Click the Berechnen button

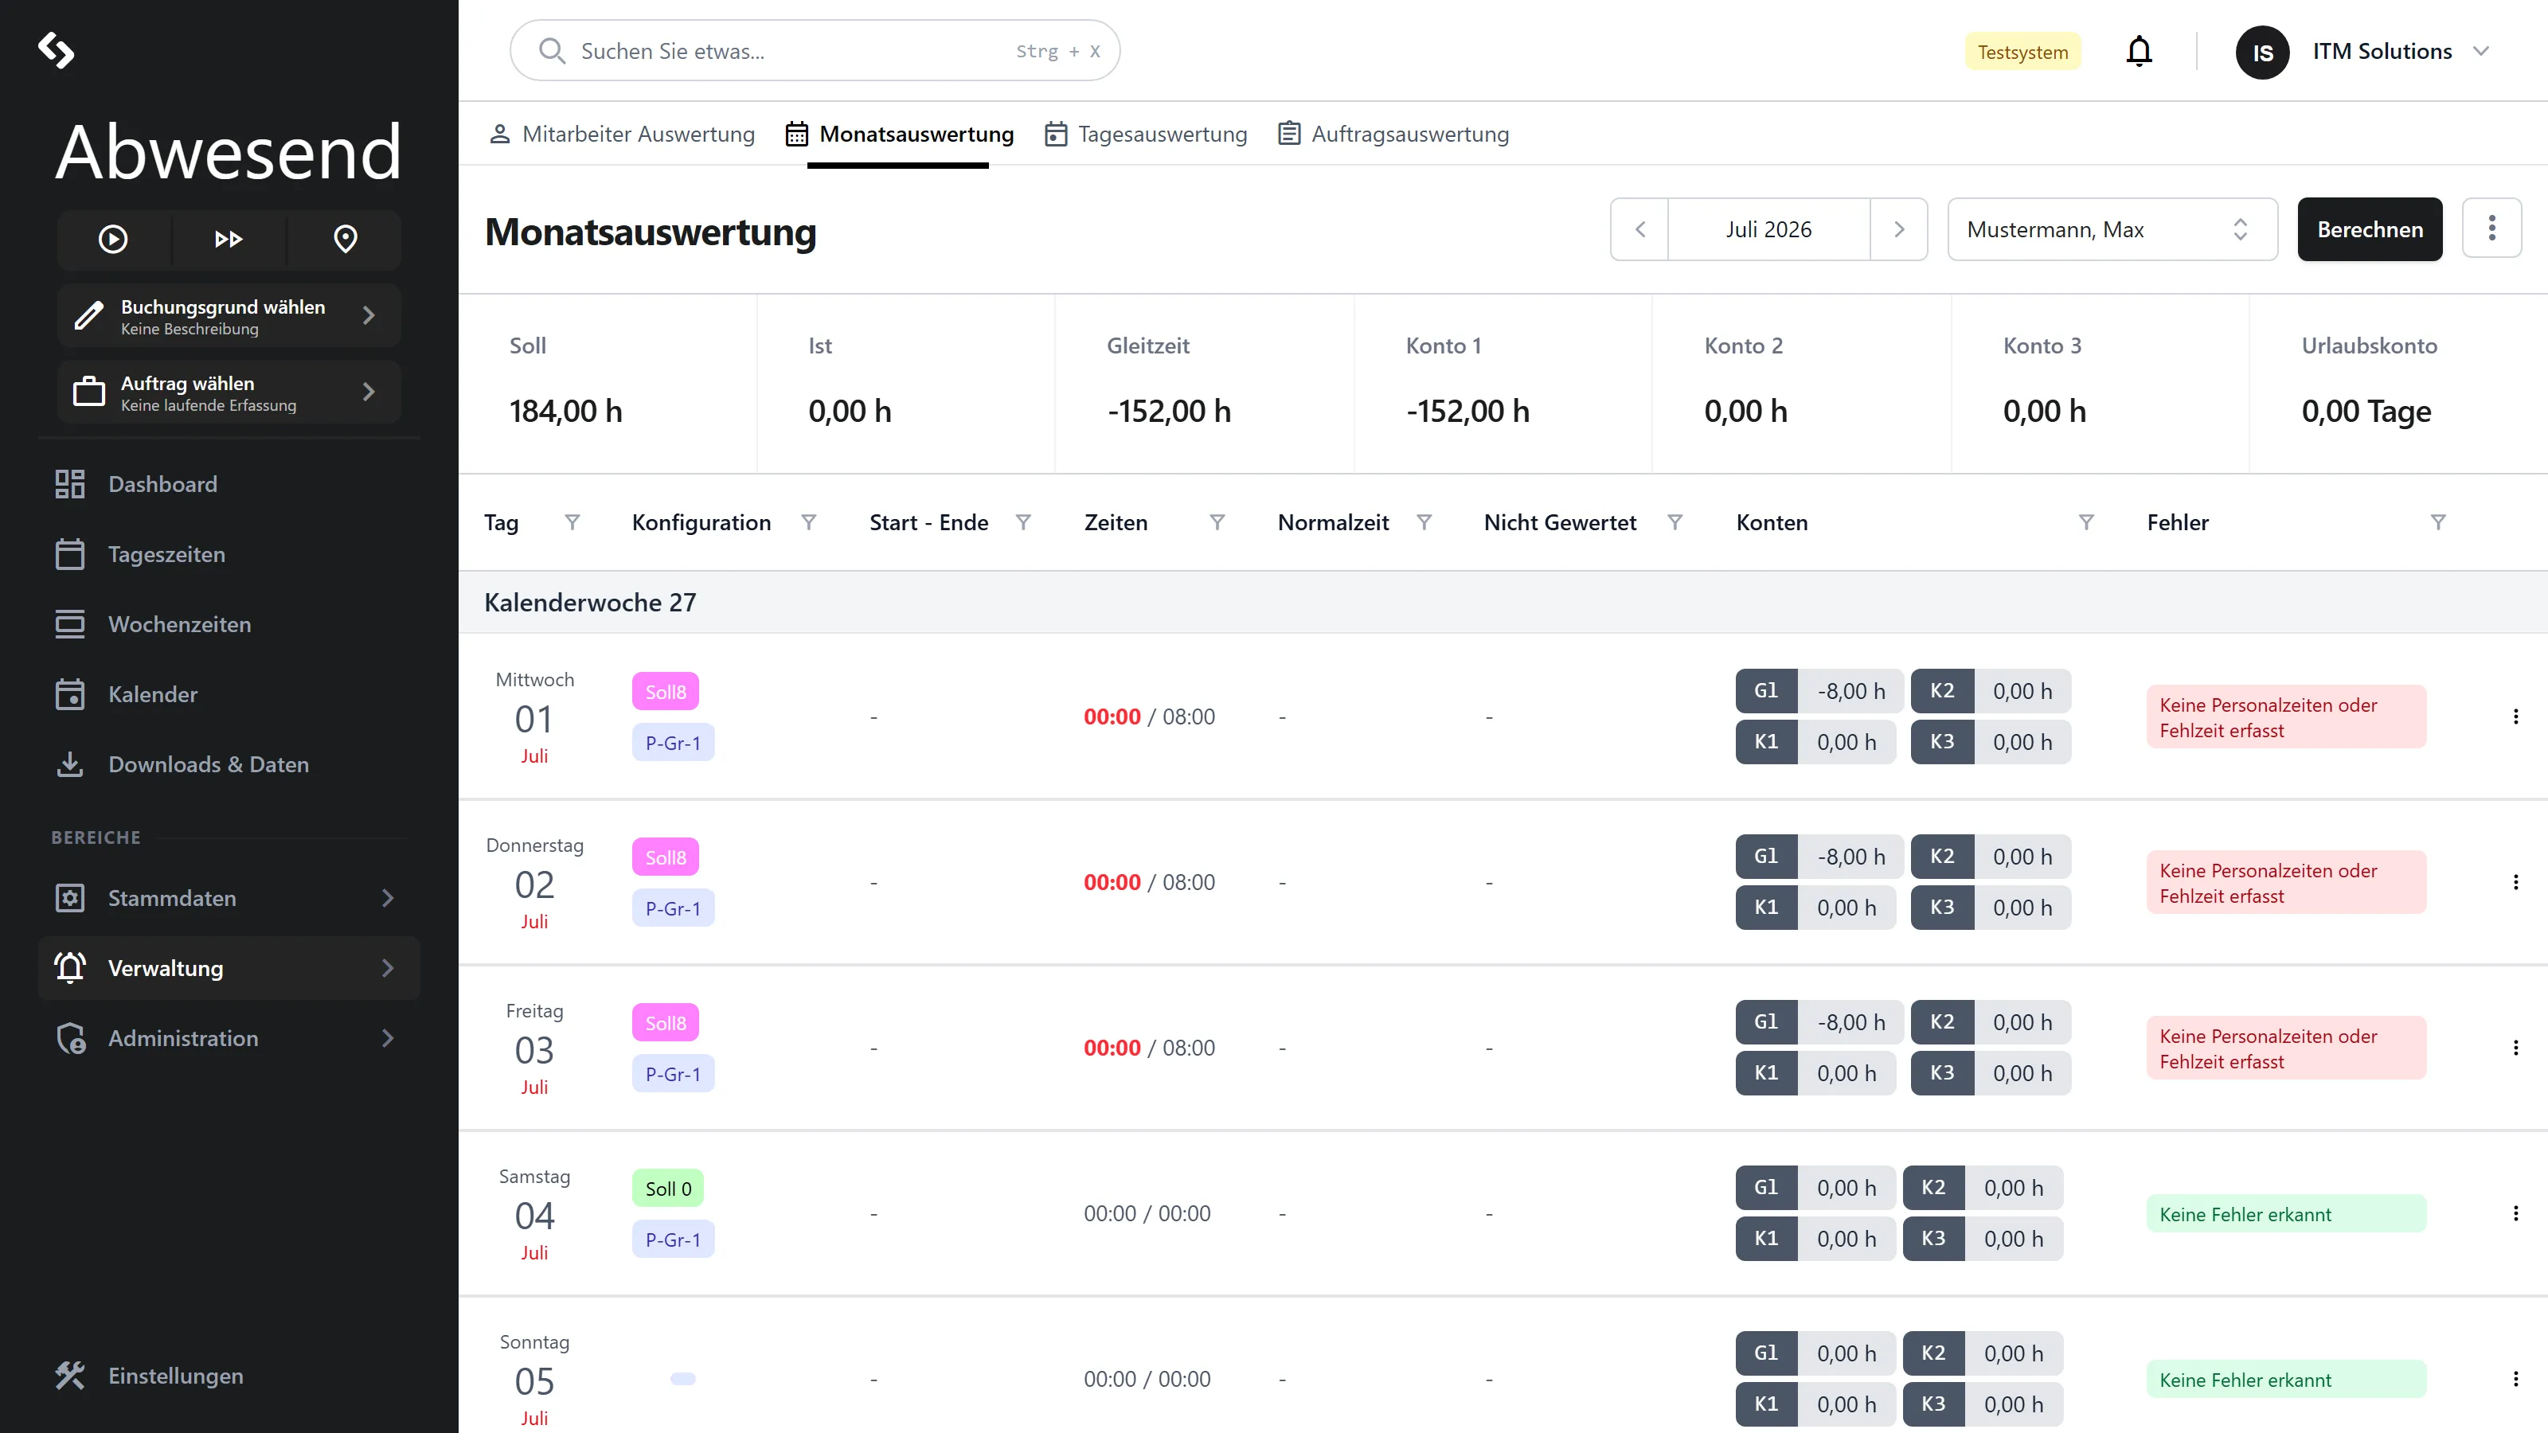click(x=2370, y=229)
